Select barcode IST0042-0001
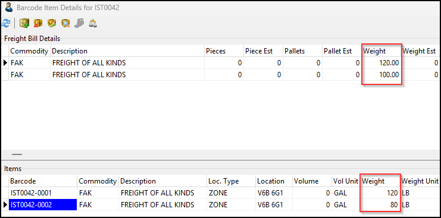This screenshot has height=218, width=441. pyautogui.click(x=43, y=192)
